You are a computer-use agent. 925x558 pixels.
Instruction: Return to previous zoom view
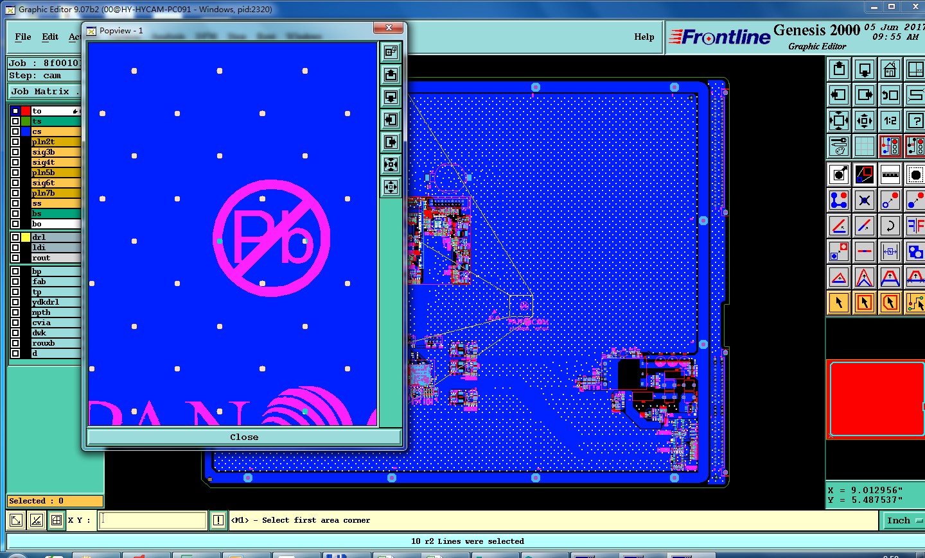pos(890,95)
